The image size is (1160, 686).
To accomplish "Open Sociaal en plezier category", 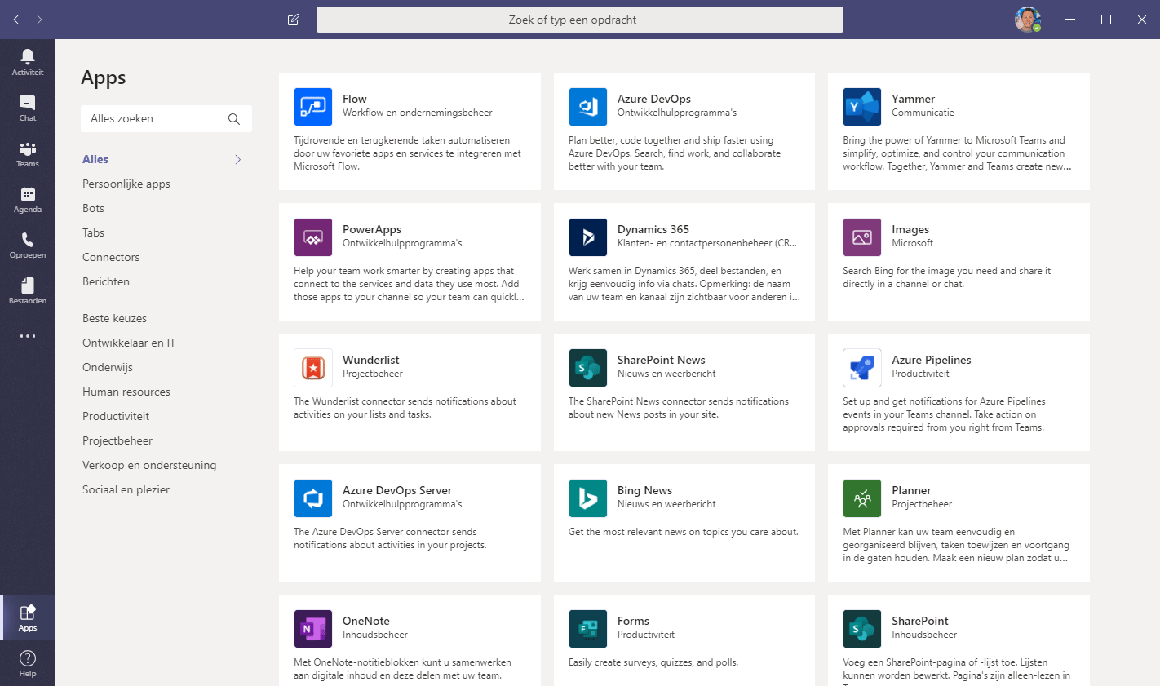I will tap(126, 489).
